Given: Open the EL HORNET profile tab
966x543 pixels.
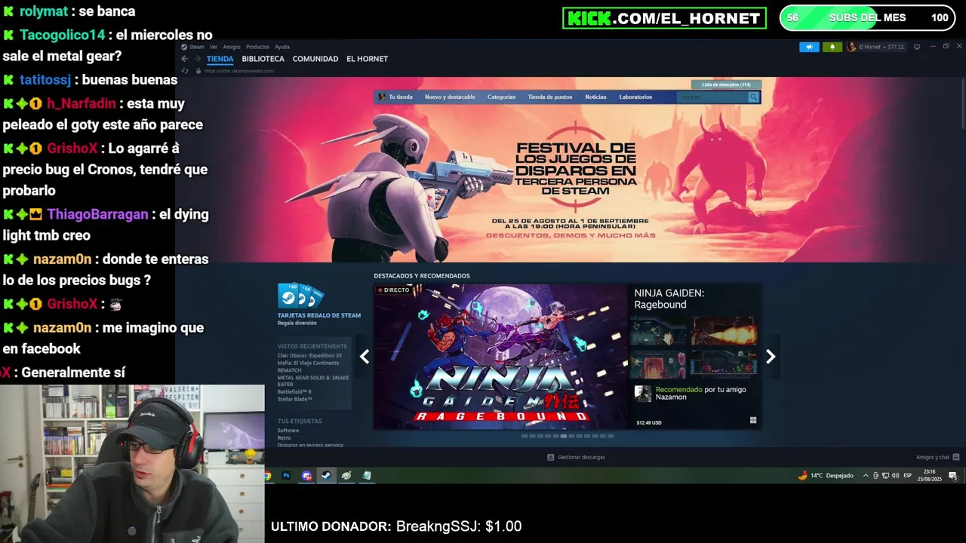Looking at the screenshot, I should tap(367, 59).
